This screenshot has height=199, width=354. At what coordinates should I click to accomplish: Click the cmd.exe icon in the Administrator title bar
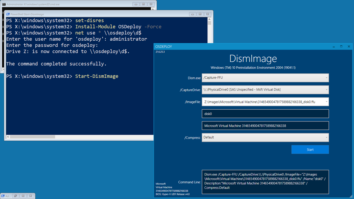[4, 4]
